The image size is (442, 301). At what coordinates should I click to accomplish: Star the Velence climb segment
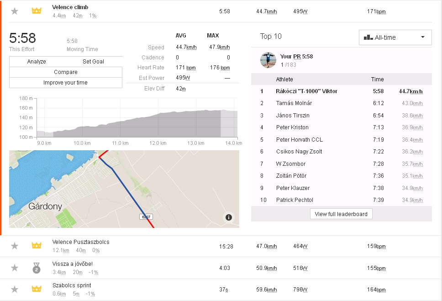pos(15,11)
